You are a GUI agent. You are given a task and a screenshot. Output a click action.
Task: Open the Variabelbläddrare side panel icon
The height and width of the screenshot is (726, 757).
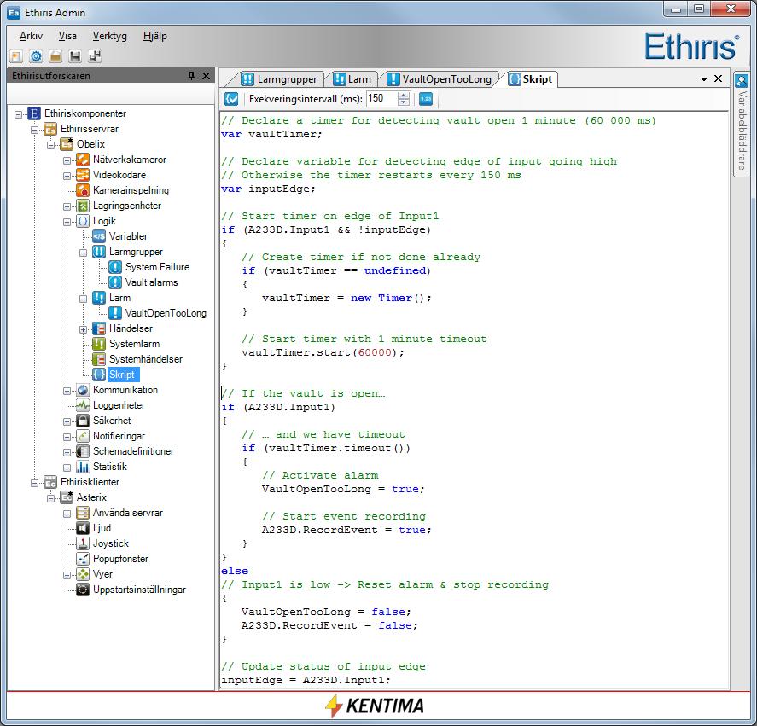(x=742, y=80)
